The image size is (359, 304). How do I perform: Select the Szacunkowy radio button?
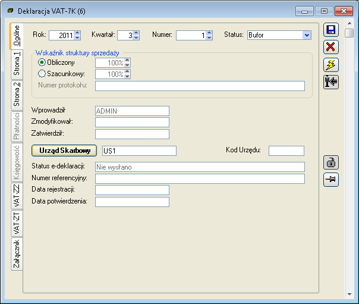[x=42, y=74]
